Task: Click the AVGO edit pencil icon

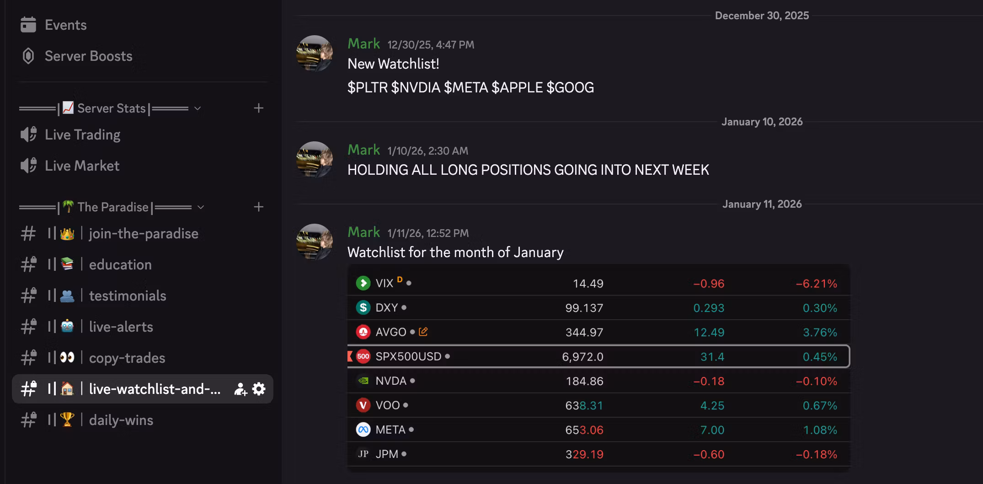Action: 423,332
